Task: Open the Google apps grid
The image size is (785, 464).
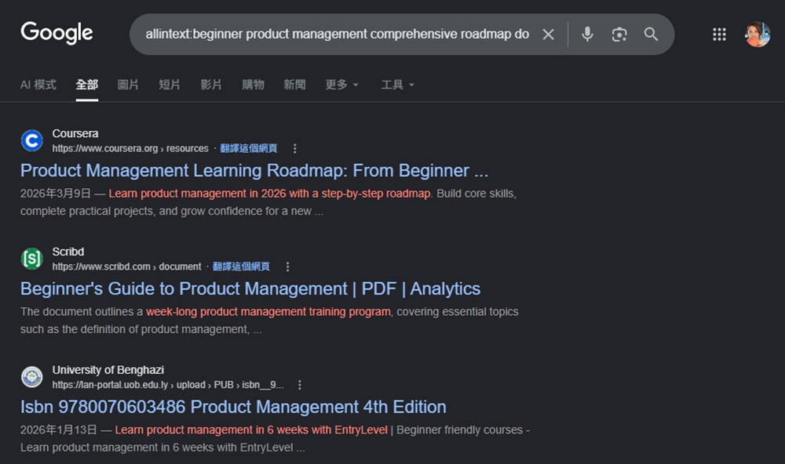Action: click(719, 34)
